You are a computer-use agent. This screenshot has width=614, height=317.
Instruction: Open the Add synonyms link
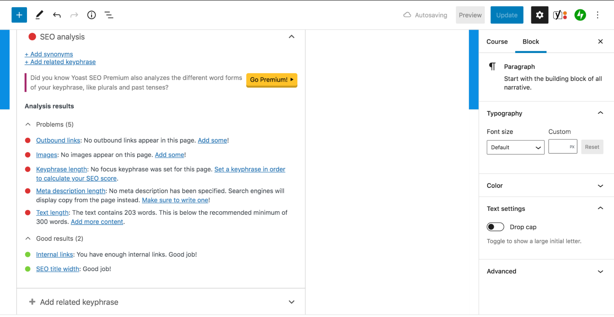pos(49,54)
